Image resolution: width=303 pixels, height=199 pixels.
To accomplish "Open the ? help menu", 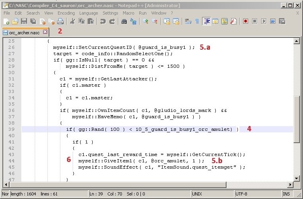I will click(172, 13).
